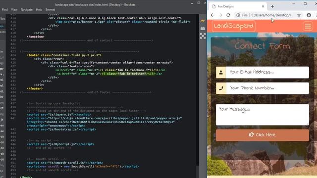Toggle the hamburger navigation menu
Image resolution: width=317 pixels, height=178 pixels.
coord(308,26)
